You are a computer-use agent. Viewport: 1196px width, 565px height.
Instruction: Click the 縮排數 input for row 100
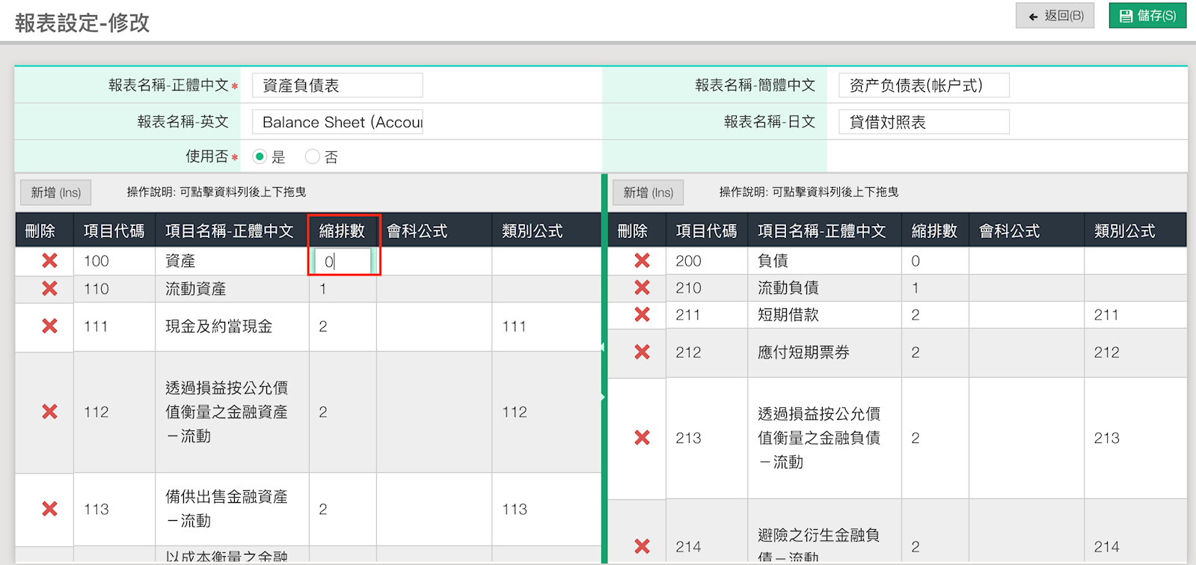(x=343, y=261)
